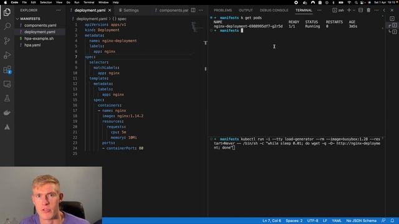Screen dimensions: 399x224
Task: Open the Selection menu
Action: point(46,2)
